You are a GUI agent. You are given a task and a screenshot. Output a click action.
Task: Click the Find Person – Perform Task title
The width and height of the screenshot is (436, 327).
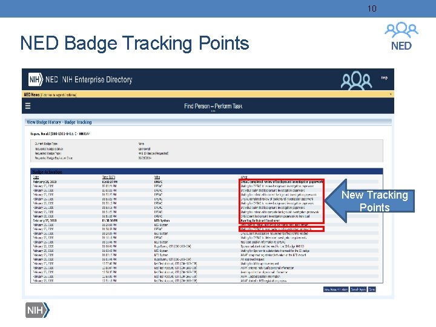pyautogui.click(x=213, y=106)
